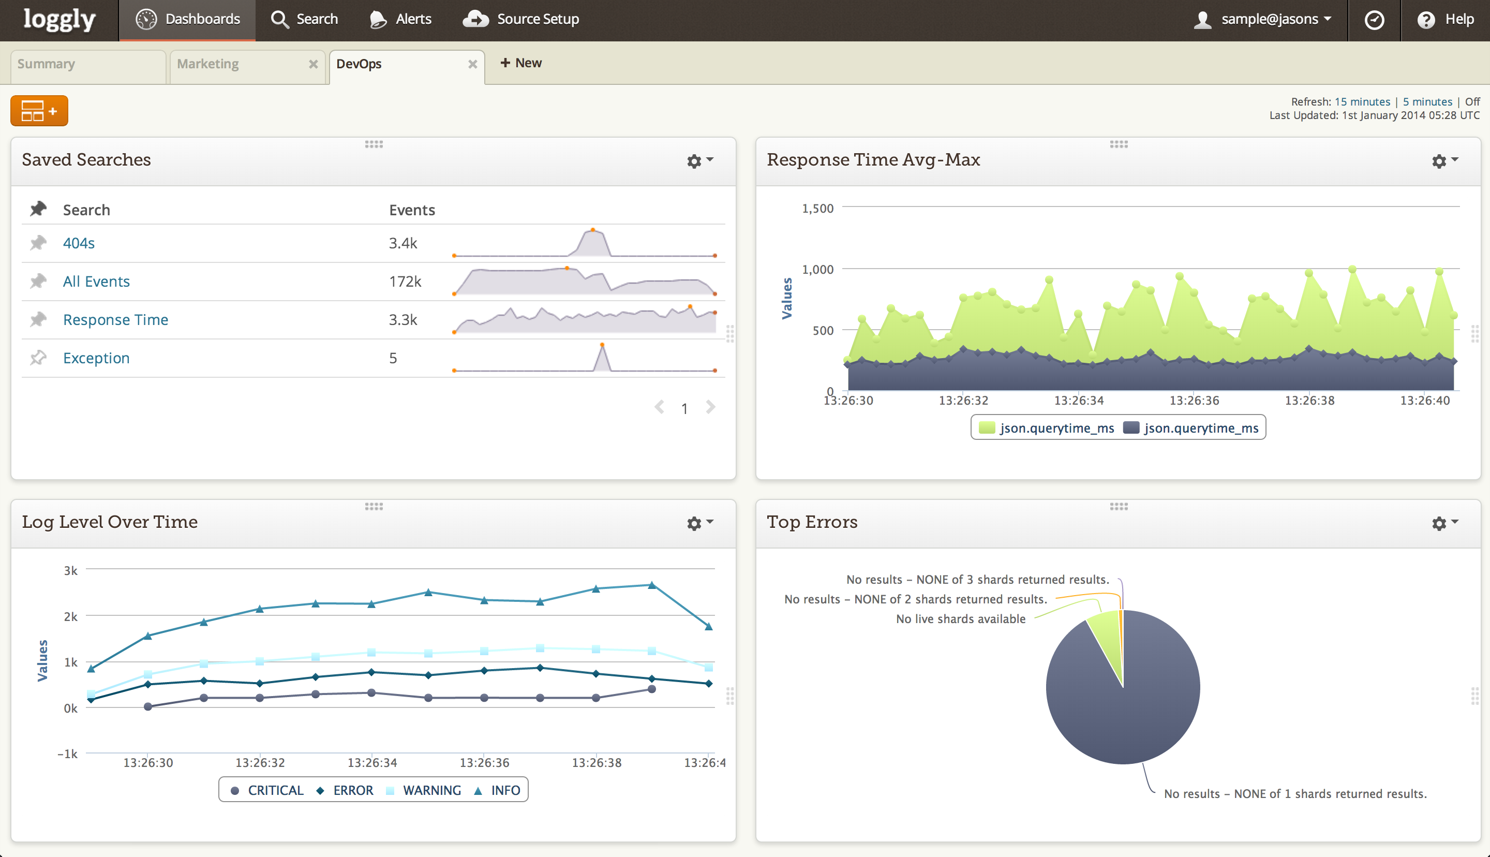This screenshot has height=857, width=1490.
Task: Set refresh to 5 minutes
Action: coord(1427,102)
